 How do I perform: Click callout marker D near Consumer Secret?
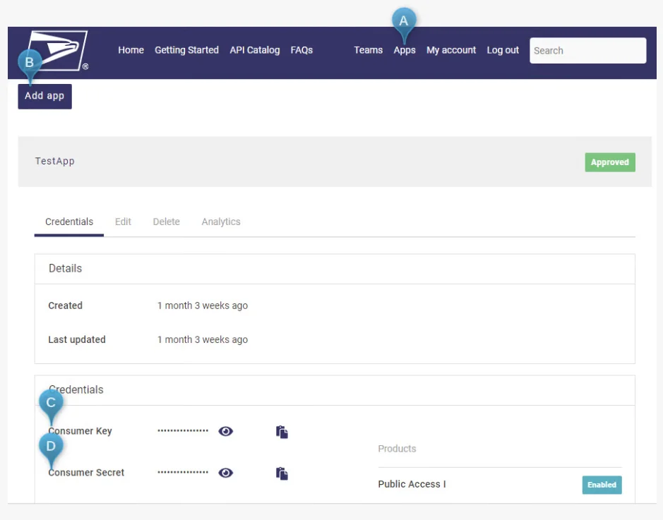click(x=51, y=445)
